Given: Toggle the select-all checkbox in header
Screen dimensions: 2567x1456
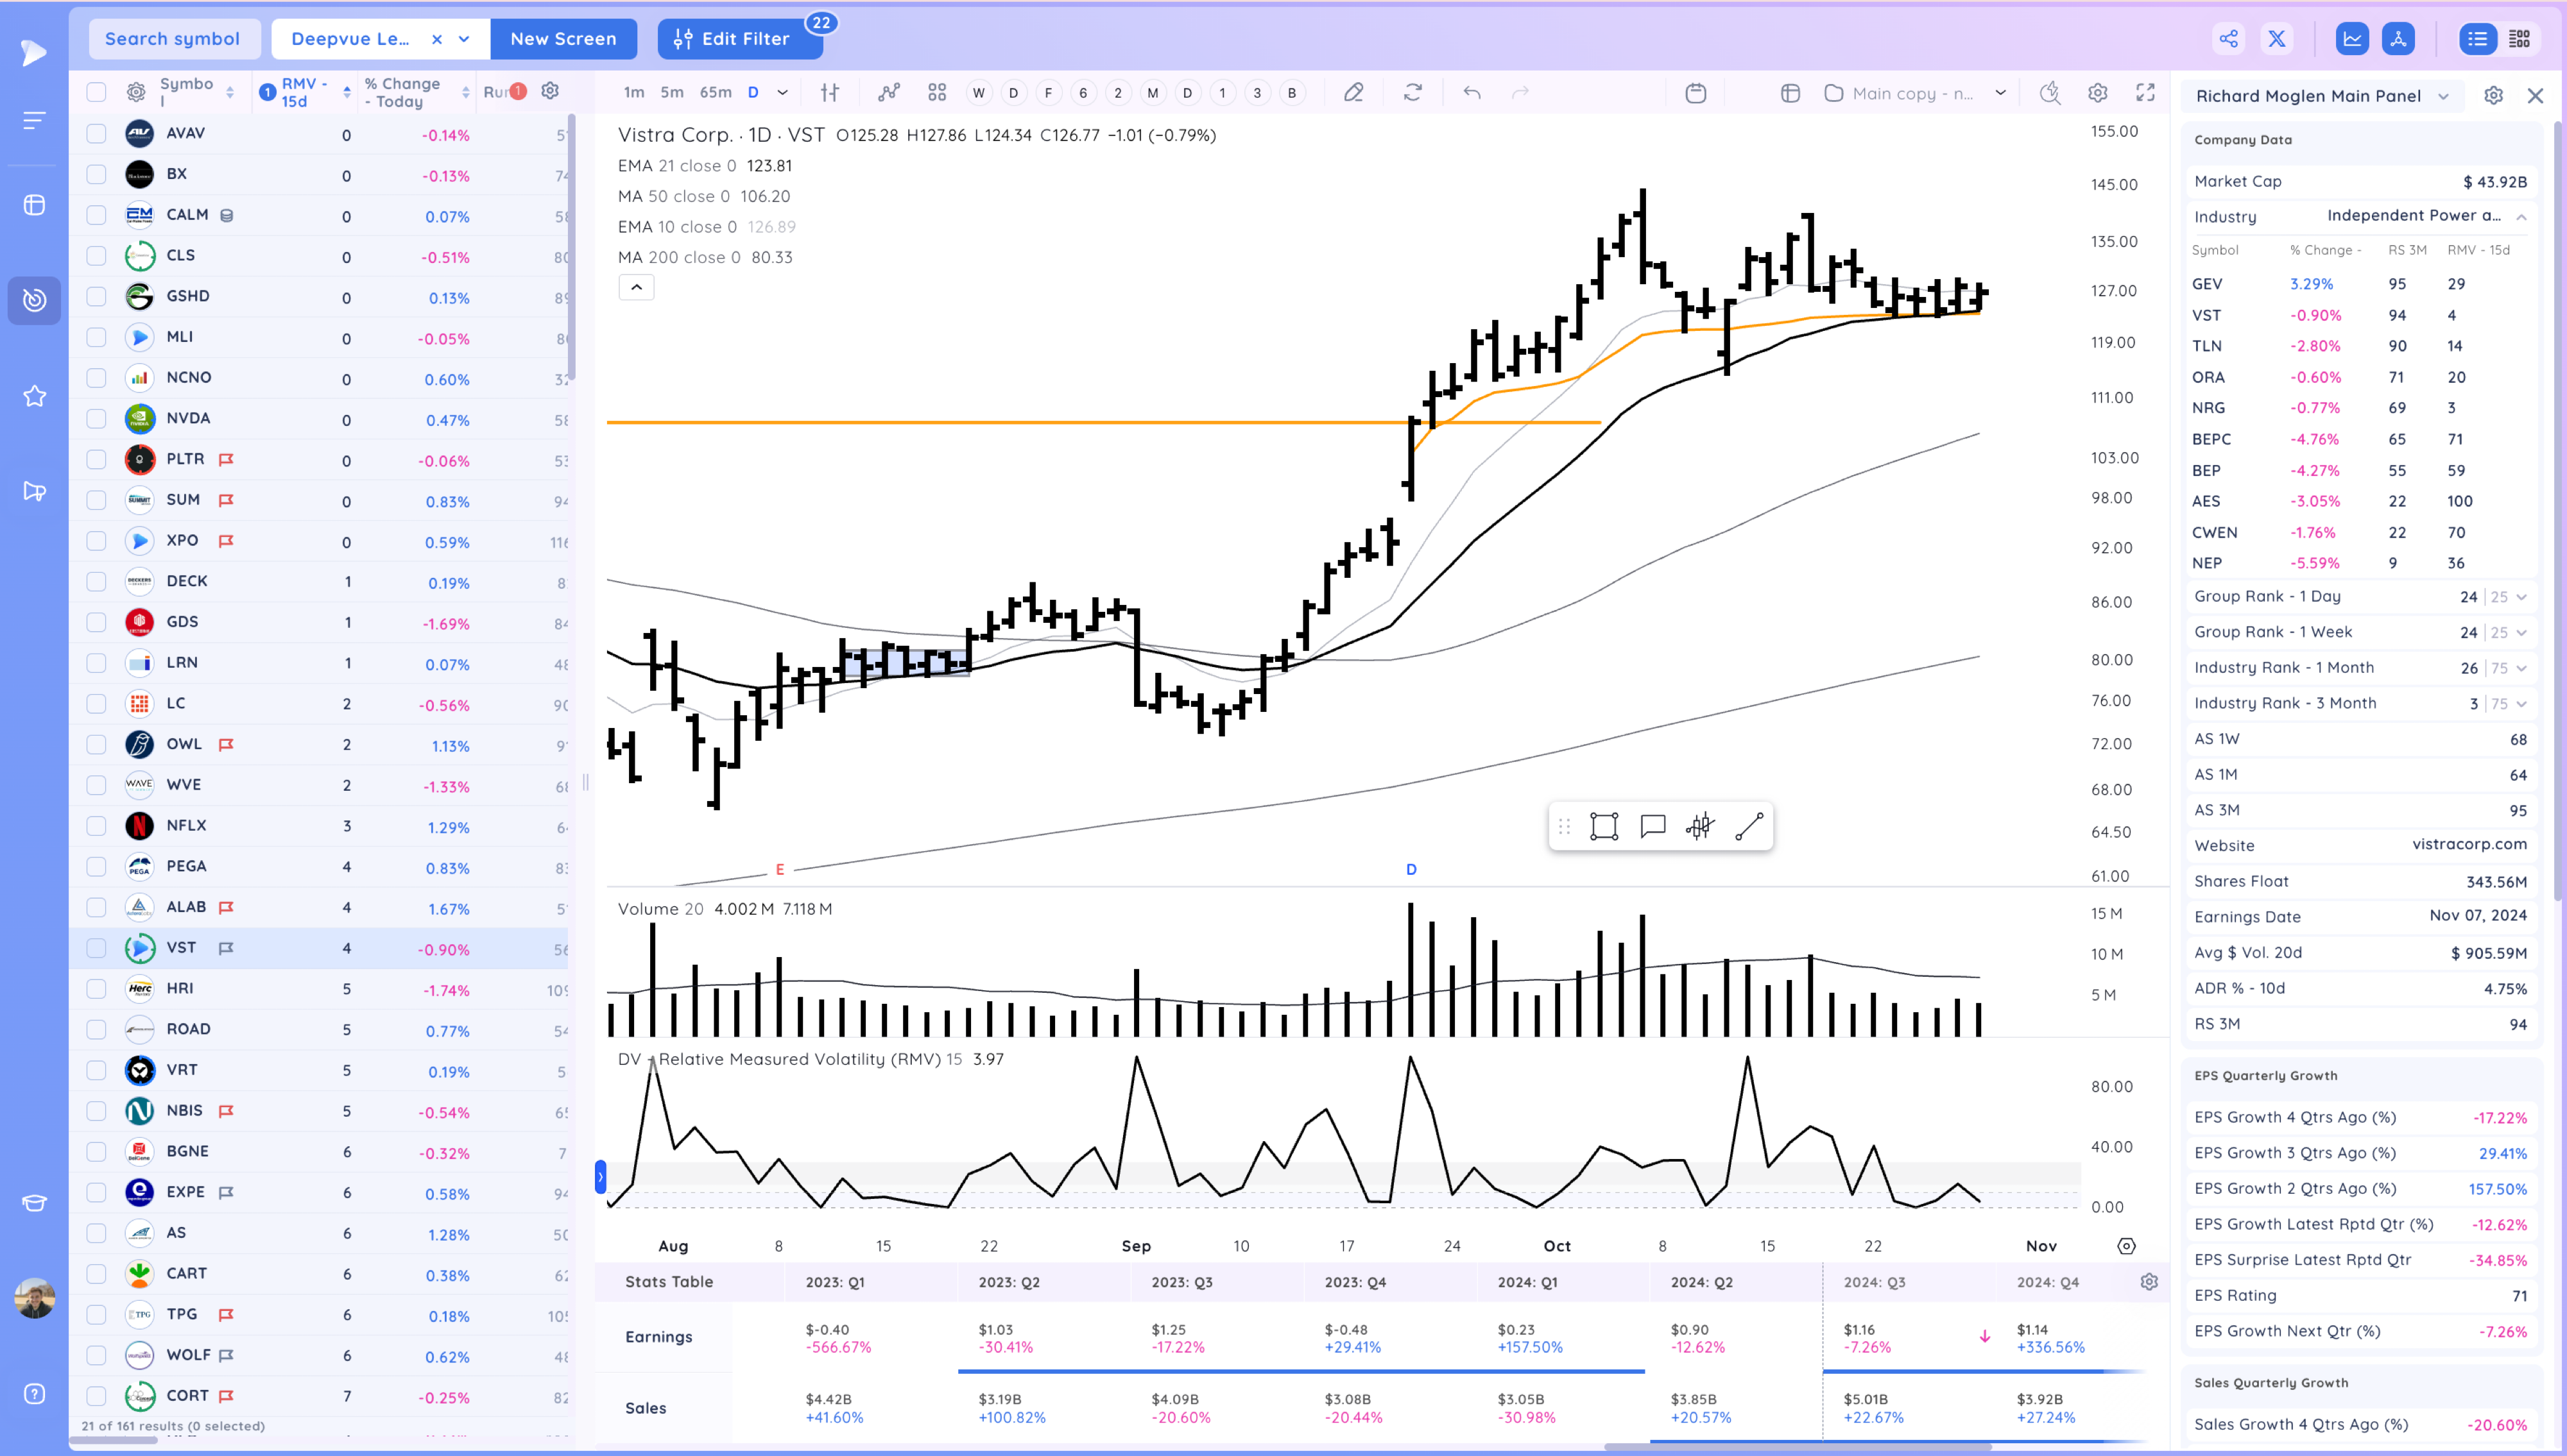Looking at the screenshot, I should pos(96,92).
